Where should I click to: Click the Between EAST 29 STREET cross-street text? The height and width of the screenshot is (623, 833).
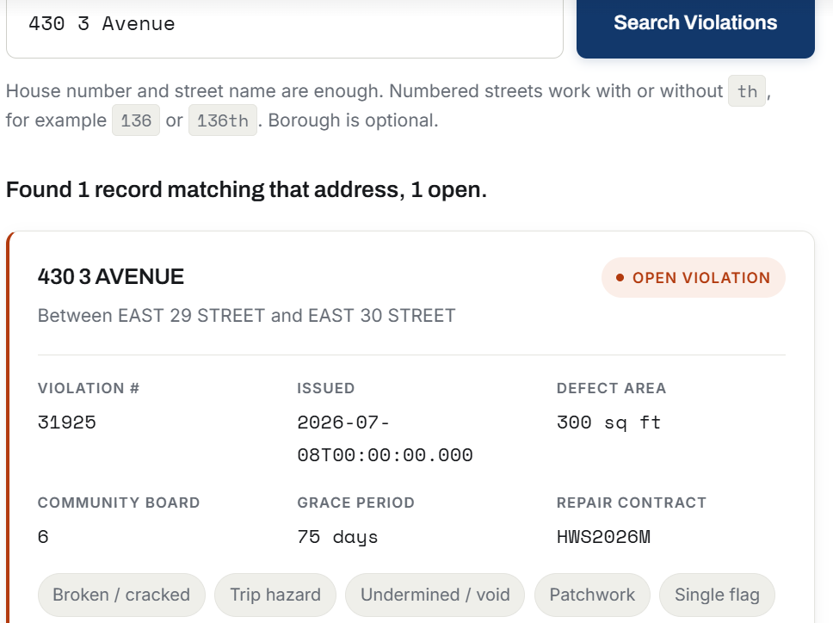[246, 316]
